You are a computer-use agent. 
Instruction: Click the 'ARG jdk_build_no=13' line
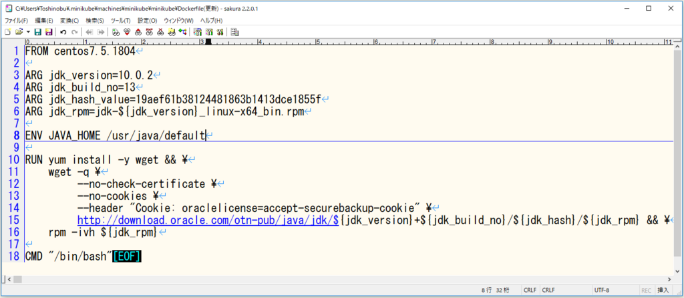(x=80, y=87)
